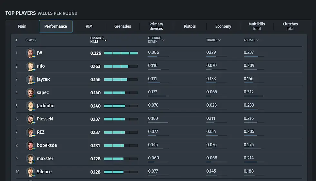The image size is (316, 181).
Task: Click PlesseN's player avatar icon
Action: tap(30, 119)
